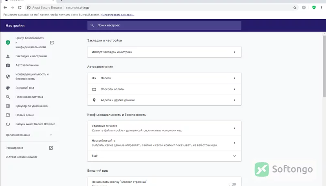The width and height of the screenshot is (326, 186).
Task: Open О Avast Secure Browser page
Action: (22, 157)
